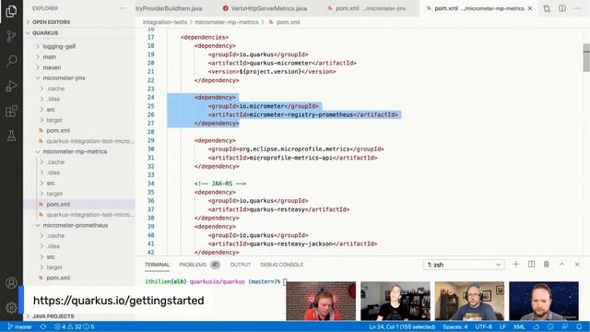Open the Accounts menu
The image size is (590, 332).
11,283
